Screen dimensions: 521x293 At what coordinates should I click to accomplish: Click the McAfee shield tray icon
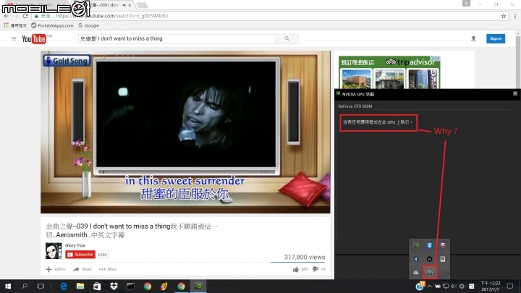pyautogui.click(x=443, y=245)
